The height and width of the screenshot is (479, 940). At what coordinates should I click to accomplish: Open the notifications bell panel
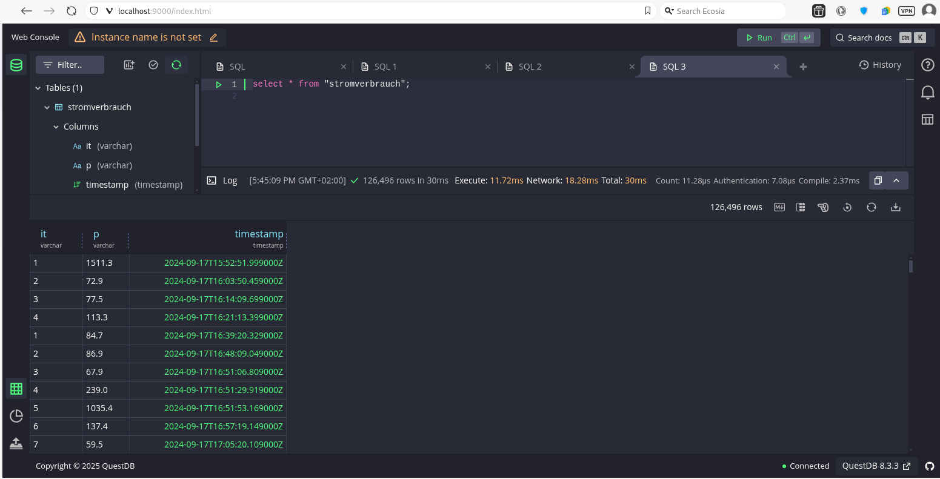(927, 92)
